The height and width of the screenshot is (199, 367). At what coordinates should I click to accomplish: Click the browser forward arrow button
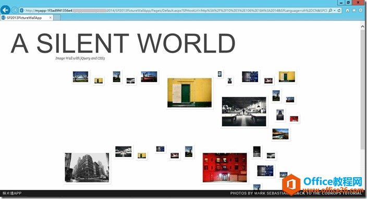(x=15, y=10)
